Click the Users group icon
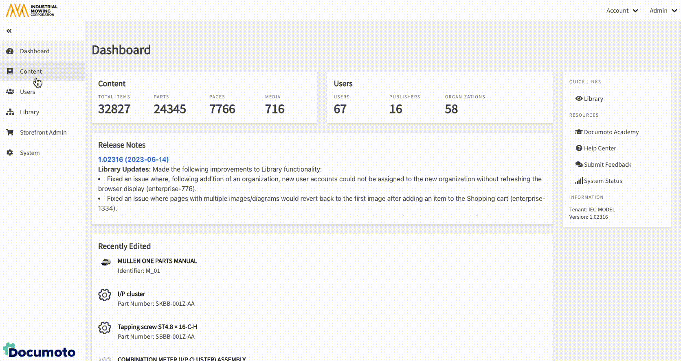The width and height of the screenshot is (681, 361). 10,92
